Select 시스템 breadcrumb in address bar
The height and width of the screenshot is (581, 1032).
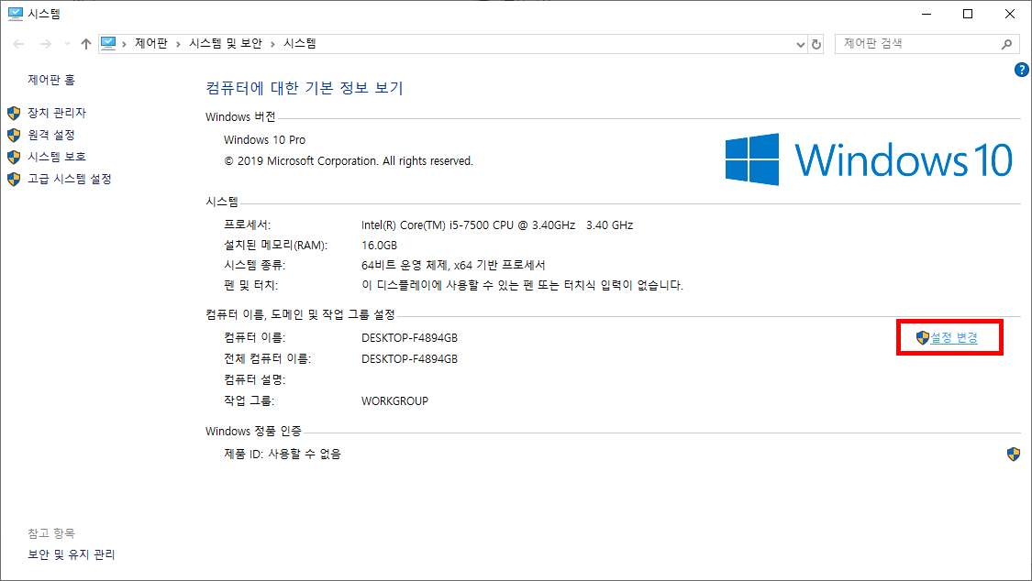pyautogui.click(x=300, y=43)
